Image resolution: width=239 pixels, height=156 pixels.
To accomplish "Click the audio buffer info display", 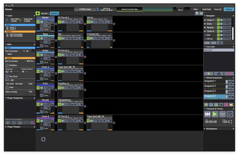I will 106,9.
